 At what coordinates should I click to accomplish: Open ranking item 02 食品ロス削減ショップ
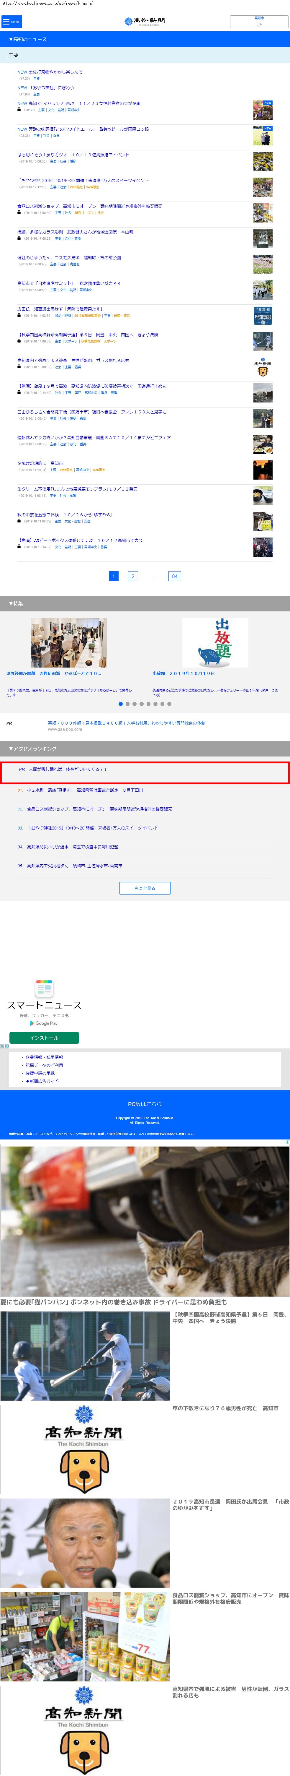click(99, 809)
